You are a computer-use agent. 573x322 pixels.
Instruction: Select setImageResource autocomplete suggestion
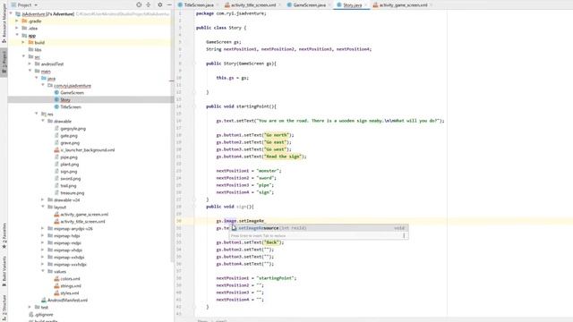coord(319,228)
